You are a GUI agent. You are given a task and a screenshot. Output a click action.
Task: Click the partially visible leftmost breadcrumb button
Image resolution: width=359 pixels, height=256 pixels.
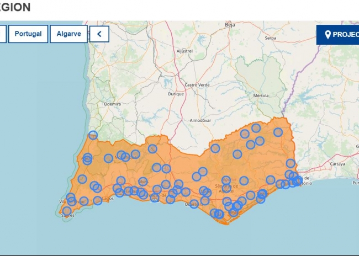click(x=2, y=34)
